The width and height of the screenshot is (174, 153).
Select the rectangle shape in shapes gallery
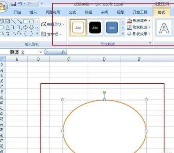coord(25,22)
